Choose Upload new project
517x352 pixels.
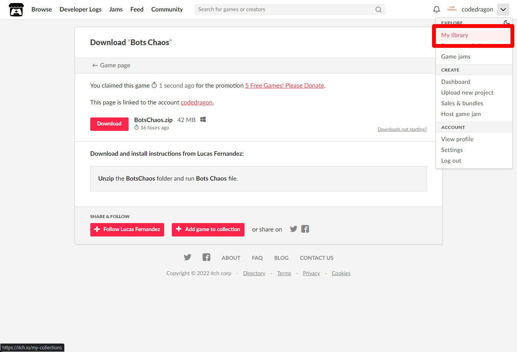click(x=474, y=93)
